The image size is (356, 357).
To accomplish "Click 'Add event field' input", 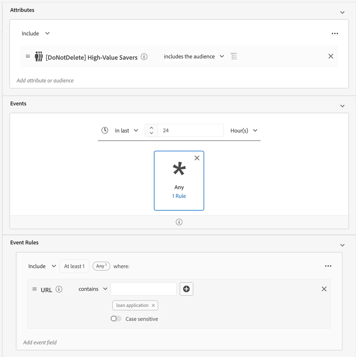I will tap(40, 343).
